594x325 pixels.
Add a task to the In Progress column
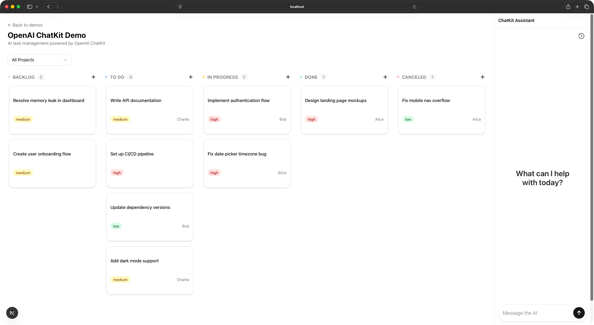click(288, 77)
